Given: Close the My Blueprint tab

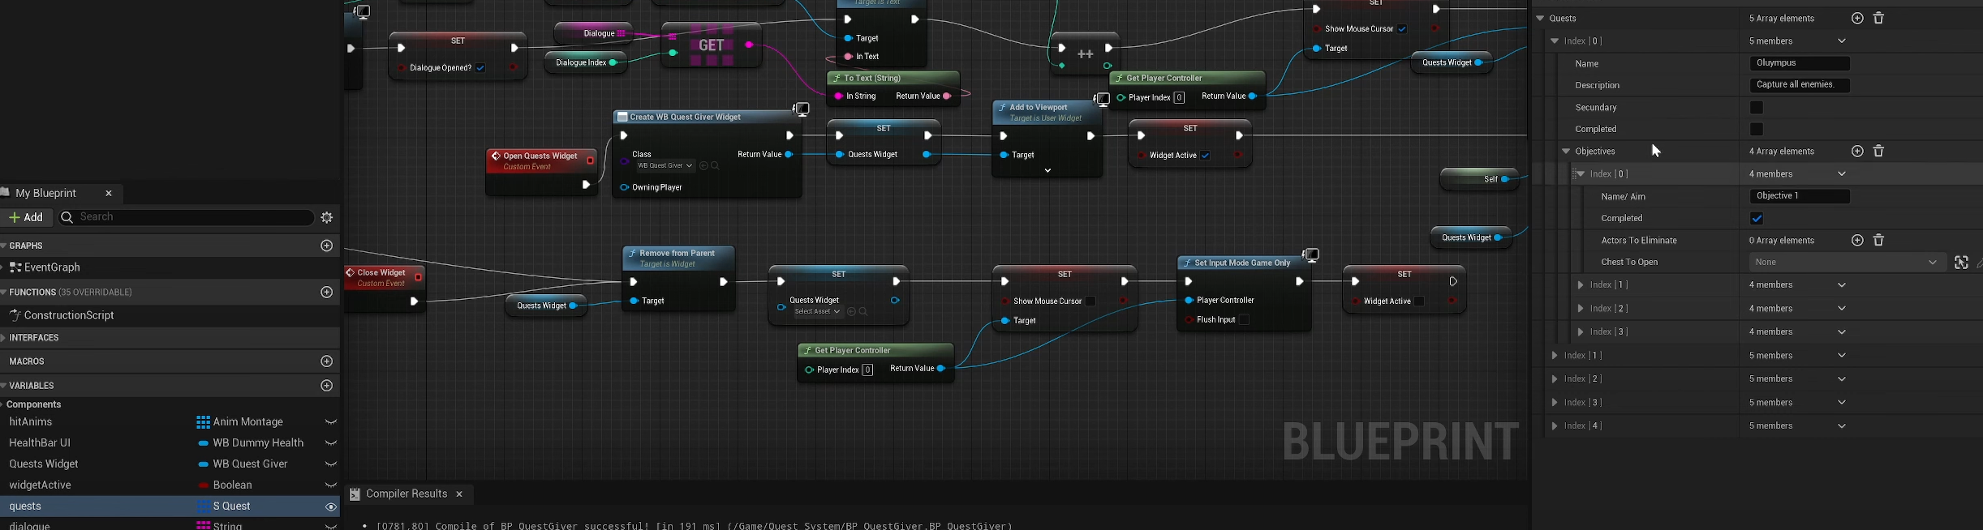Looking at the screenshot, I should pyautogui.click(x=110, y=194).
